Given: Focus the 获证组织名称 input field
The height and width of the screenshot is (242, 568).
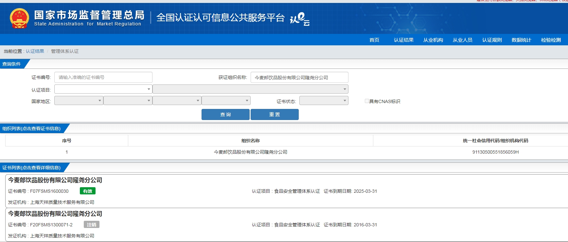Looking at the screenshot, I should [x=299, y=77].
